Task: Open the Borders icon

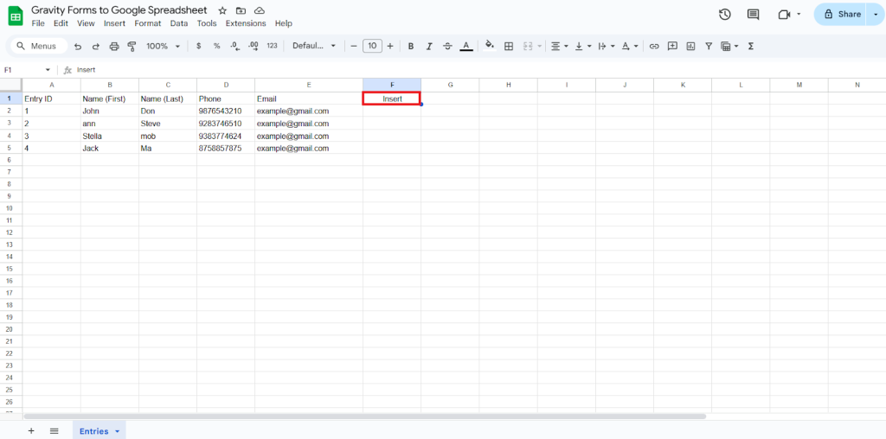Action: point(509,47)
